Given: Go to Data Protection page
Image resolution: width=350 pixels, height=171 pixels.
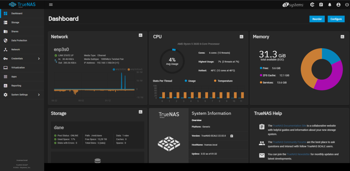Looking at the screenshot, I should (x=19, y=41).
